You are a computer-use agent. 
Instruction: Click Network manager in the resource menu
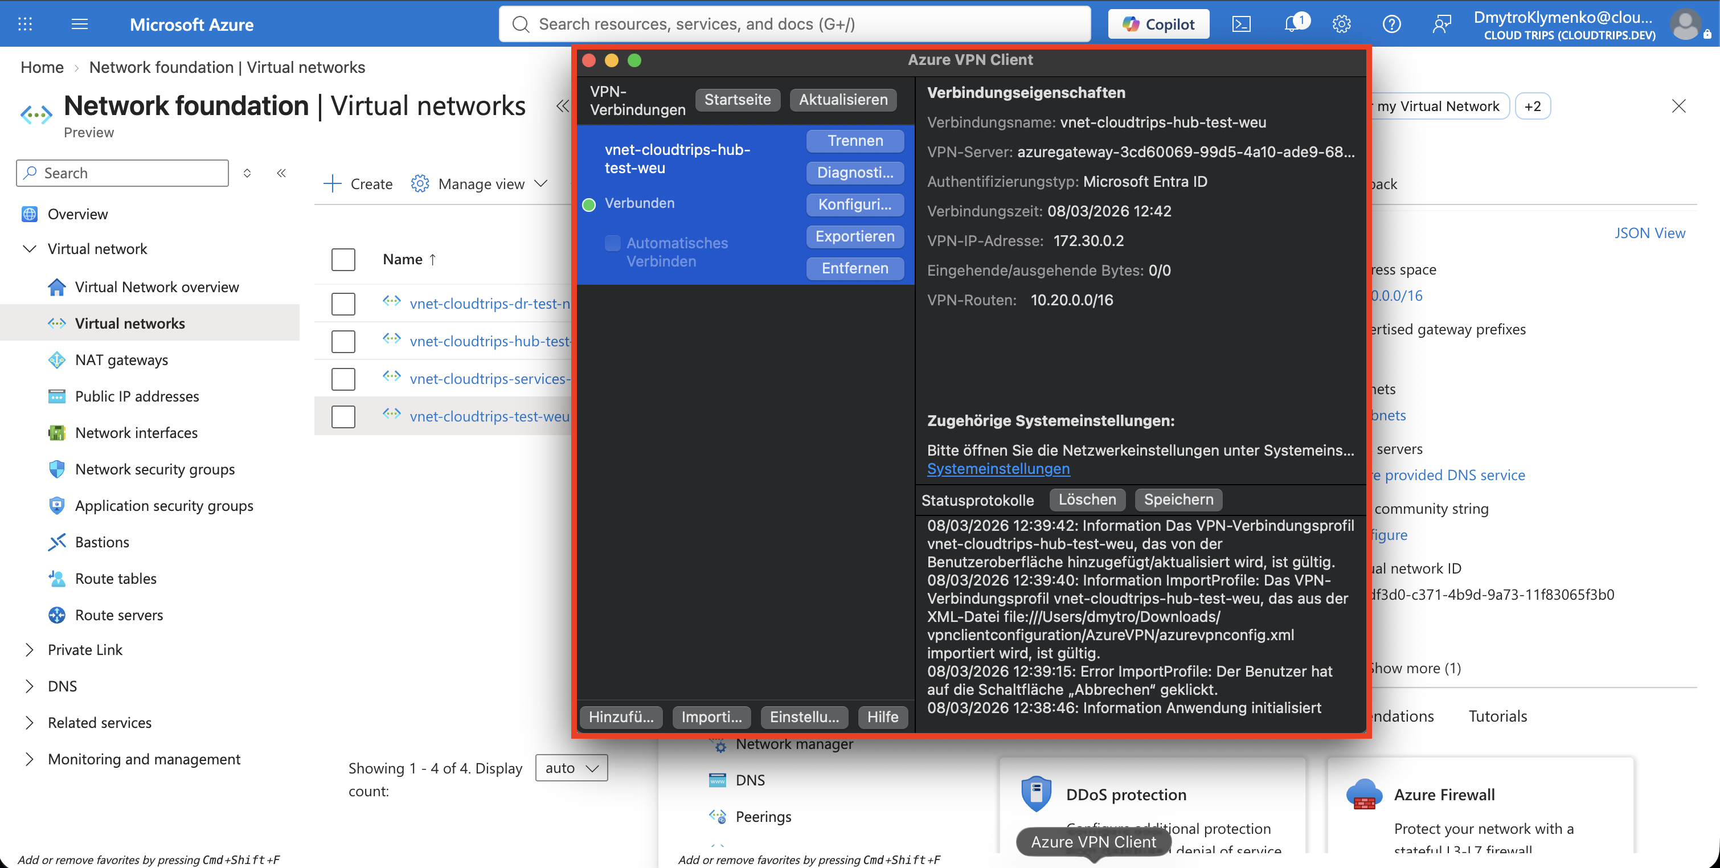tap(794, 744)
